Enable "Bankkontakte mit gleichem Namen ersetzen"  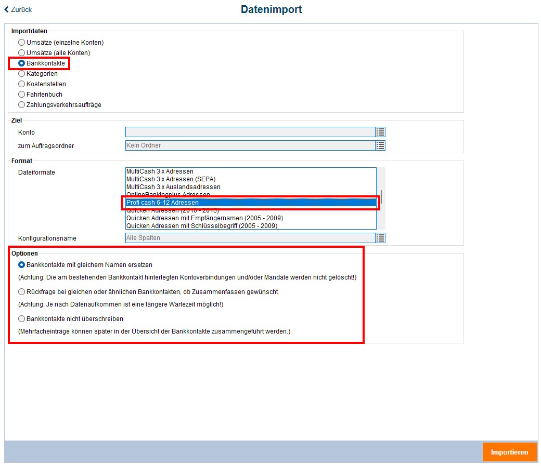tap(21, 265)
